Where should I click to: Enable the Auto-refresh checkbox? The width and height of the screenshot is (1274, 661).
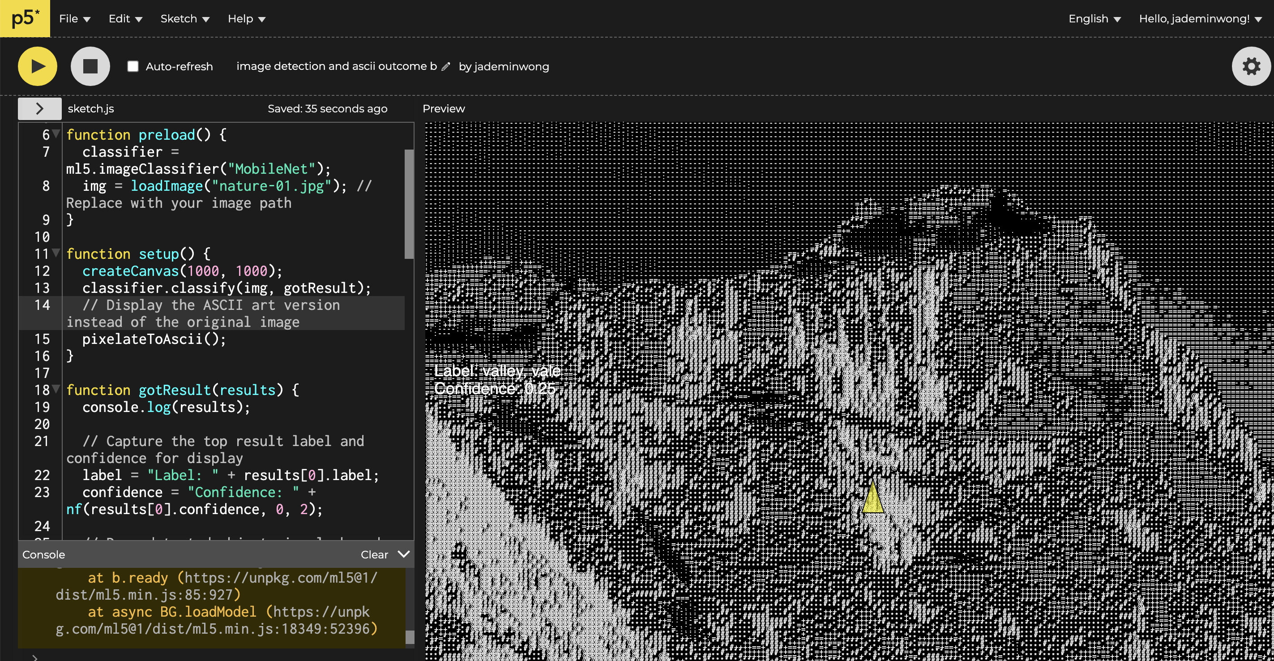click(x=133, y=66)
